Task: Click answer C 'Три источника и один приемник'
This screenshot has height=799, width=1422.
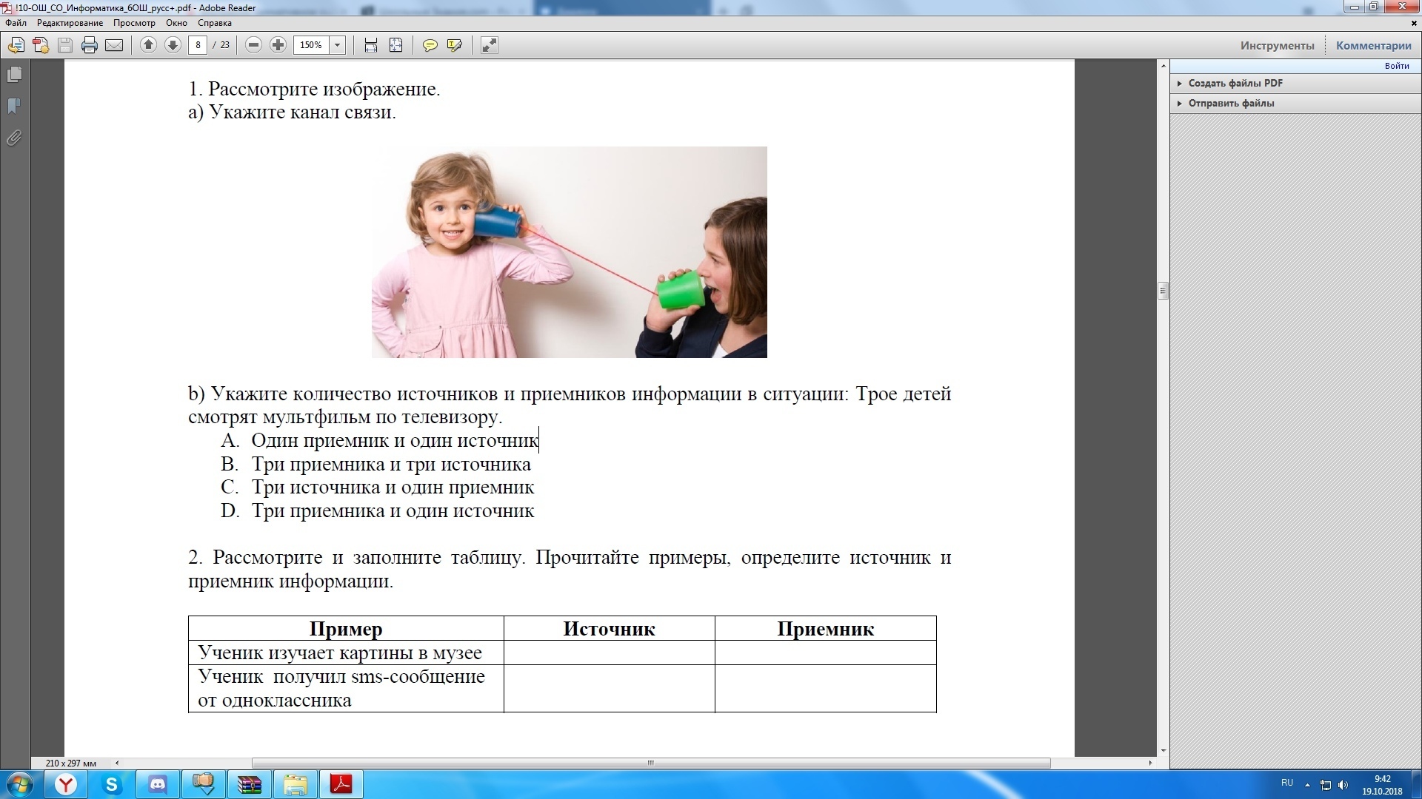Action: (x=393, y=488)
